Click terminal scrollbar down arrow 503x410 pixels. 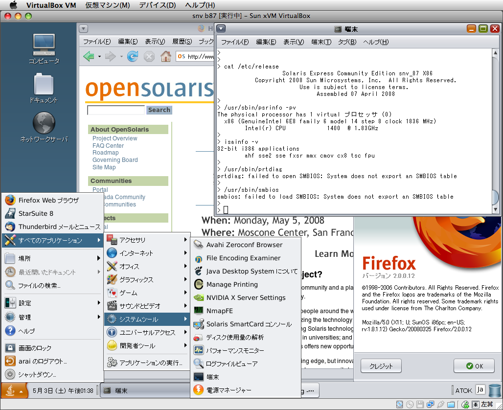(495, 209)
